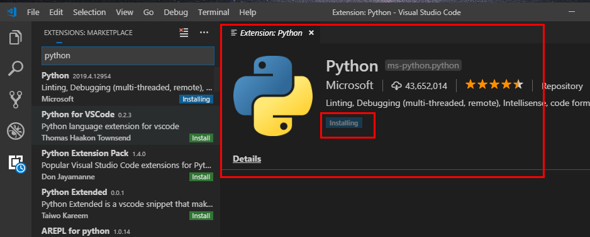Open the Explorer view in activity bar
Viewport: 590px width, 237px height.
(16, 38)
